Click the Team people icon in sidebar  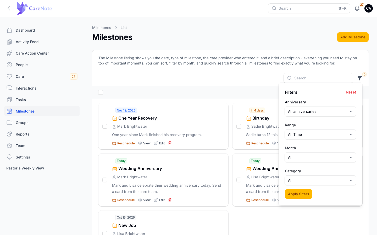point(9,146)
